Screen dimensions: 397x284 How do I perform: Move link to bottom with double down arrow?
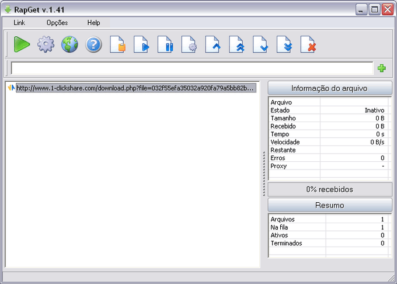tap(284, 44)
